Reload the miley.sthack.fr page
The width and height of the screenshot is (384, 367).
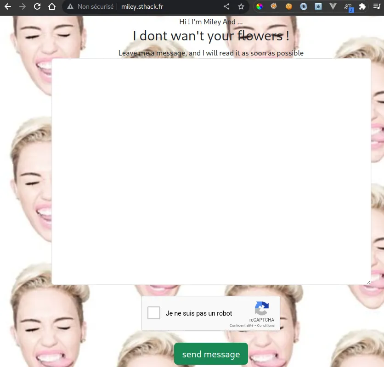(37, 6)
